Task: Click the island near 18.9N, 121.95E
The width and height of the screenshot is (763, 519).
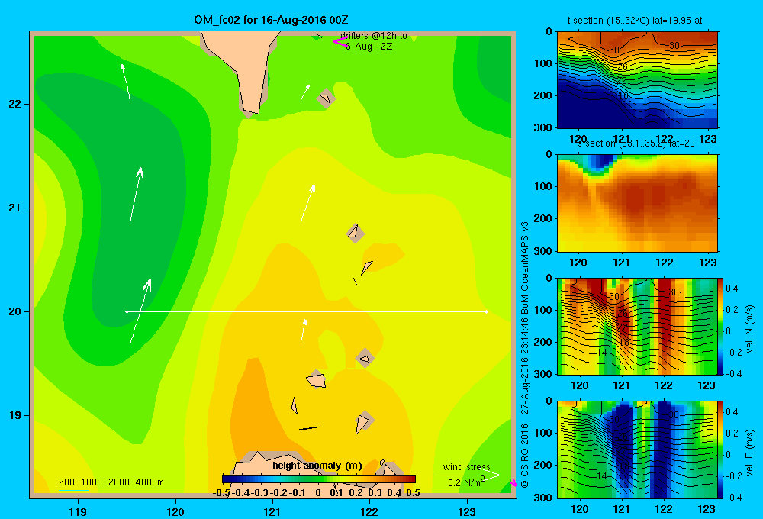Action: 363,423
